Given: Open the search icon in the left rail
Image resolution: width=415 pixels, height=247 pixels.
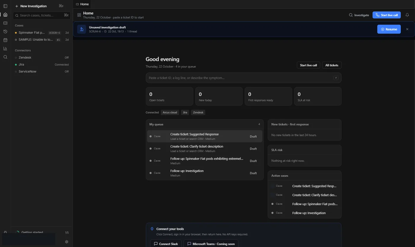Looking at the screenshot, I should [x=5, y=57].
